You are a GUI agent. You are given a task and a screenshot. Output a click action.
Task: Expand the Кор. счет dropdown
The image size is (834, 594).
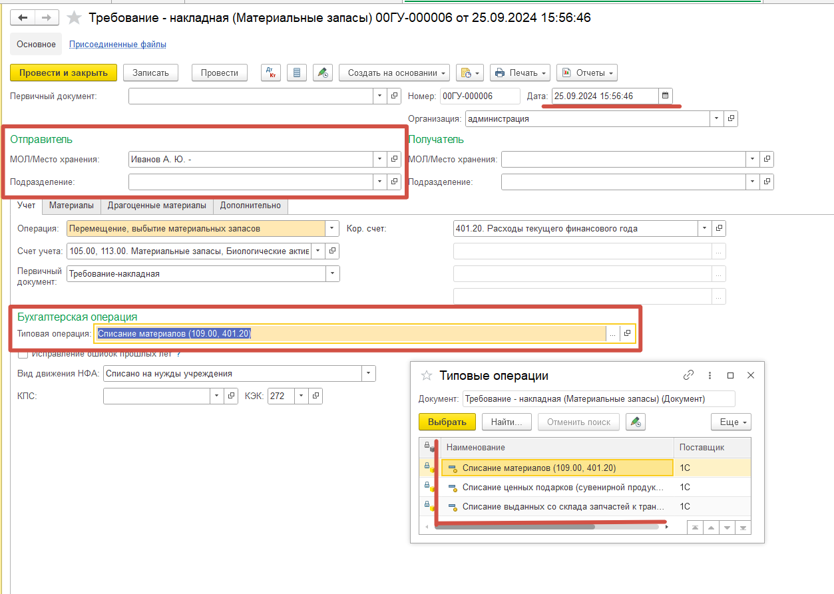[x=704, y=228]
